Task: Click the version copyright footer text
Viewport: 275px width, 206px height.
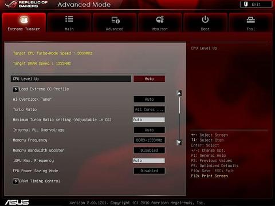Action: tap(137, 203)
